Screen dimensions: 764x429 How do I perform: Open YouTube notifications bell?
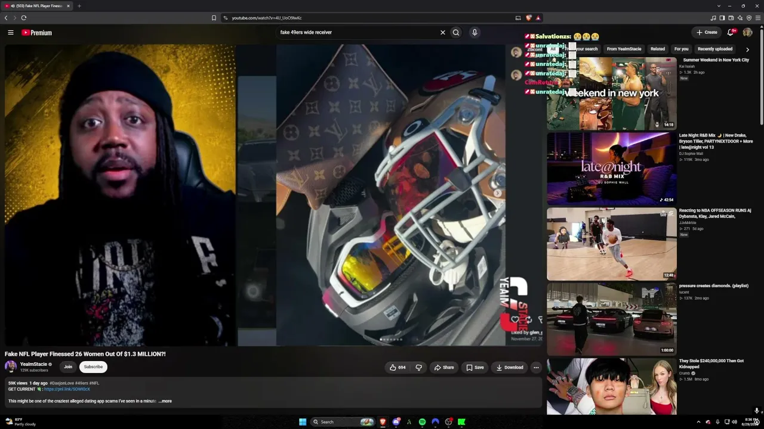tap(730, 32)
